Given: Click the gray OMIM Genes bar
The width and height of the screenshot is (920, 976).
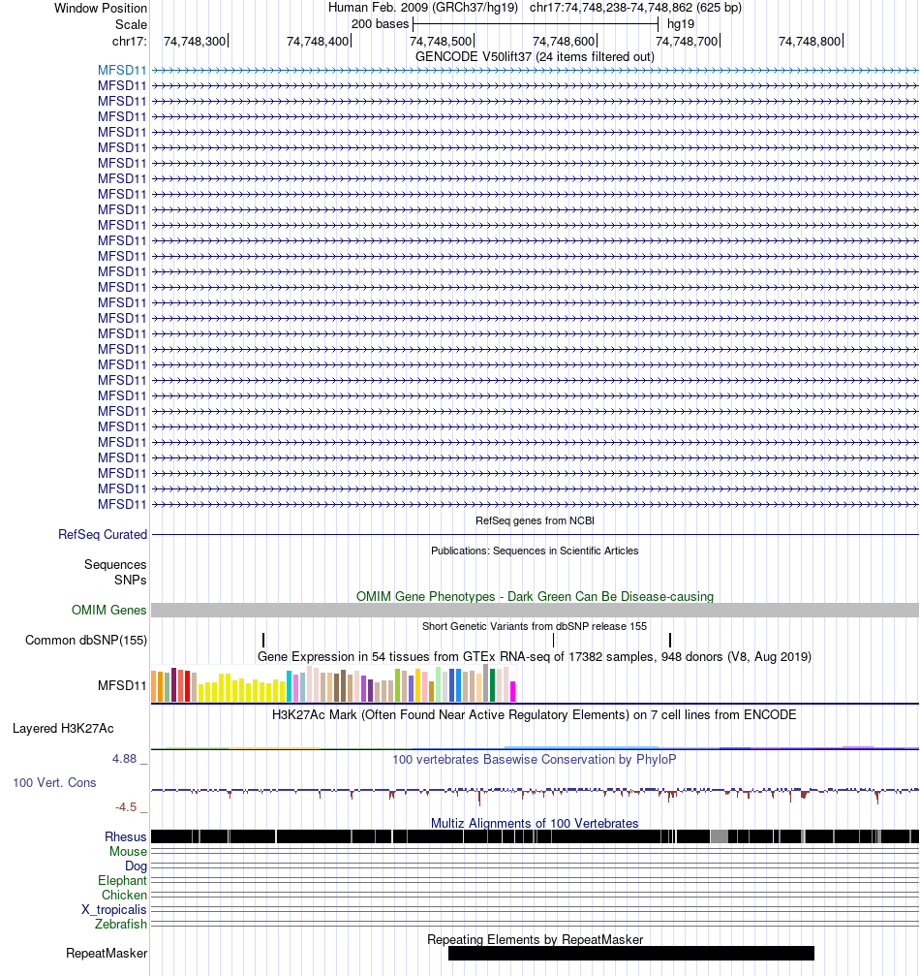Looking at the screenshot, I should pyautogui.click(x=535, y=611).
